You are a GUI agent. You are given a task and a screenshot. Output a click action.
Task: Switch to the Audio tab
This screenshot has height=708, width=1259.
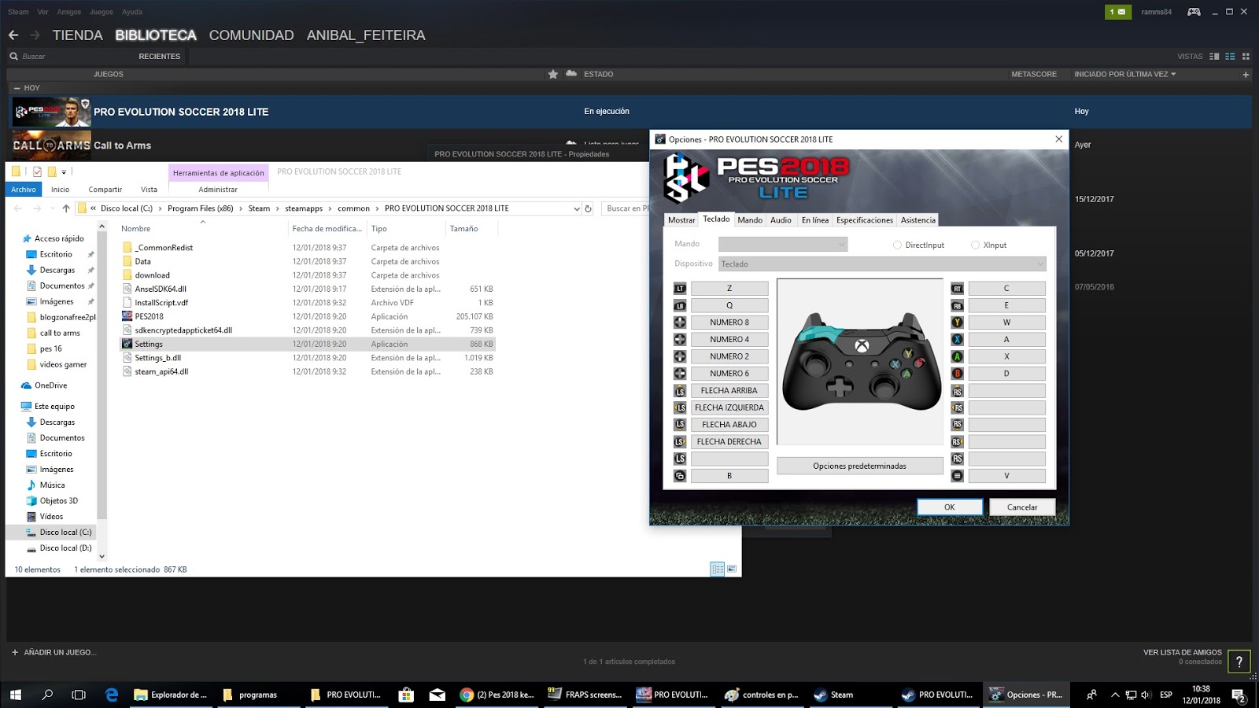[781, 220]
